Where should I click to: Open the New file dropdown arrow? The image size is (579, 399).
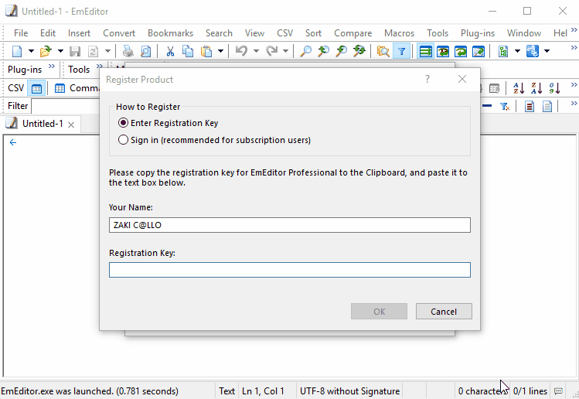click(x=32, y=51)
